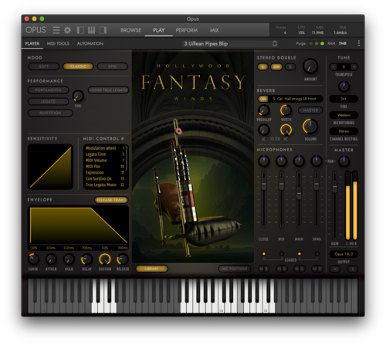Toggle the right sidebar panel icon

point(103,30)
